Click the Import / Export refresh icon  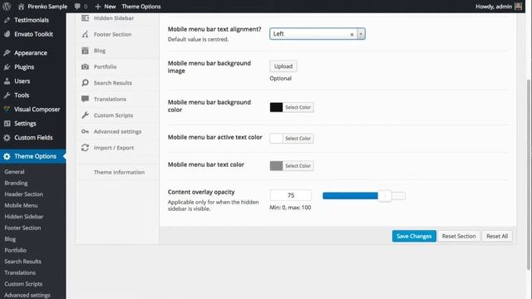click(85, 148)
